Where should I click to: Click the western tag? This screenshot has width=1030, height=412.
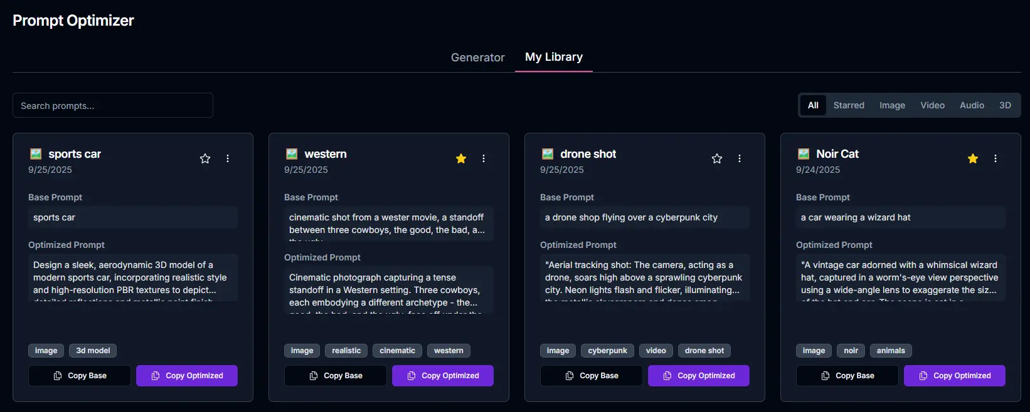[449, 351]
